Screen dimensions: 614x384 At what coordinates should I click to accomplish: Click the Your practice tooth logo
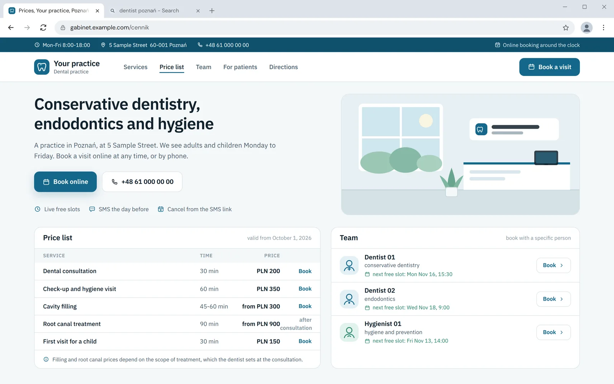point(41,67)
